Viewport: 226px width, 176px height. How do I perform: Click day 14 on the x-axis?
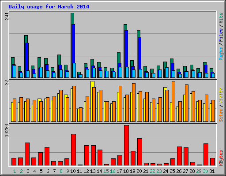99,171
